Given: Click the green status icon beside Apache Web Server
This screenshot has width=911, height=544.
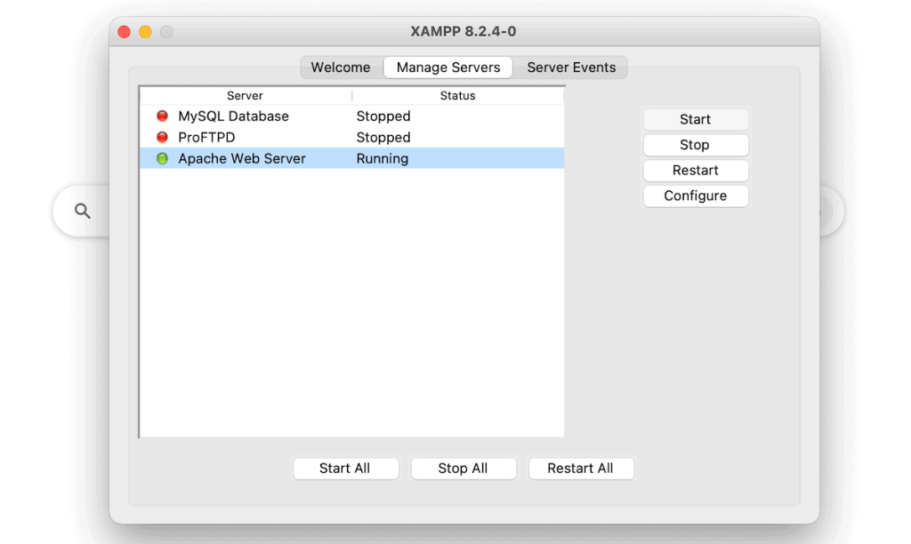Looking at the screenshot, I should 162,158.
